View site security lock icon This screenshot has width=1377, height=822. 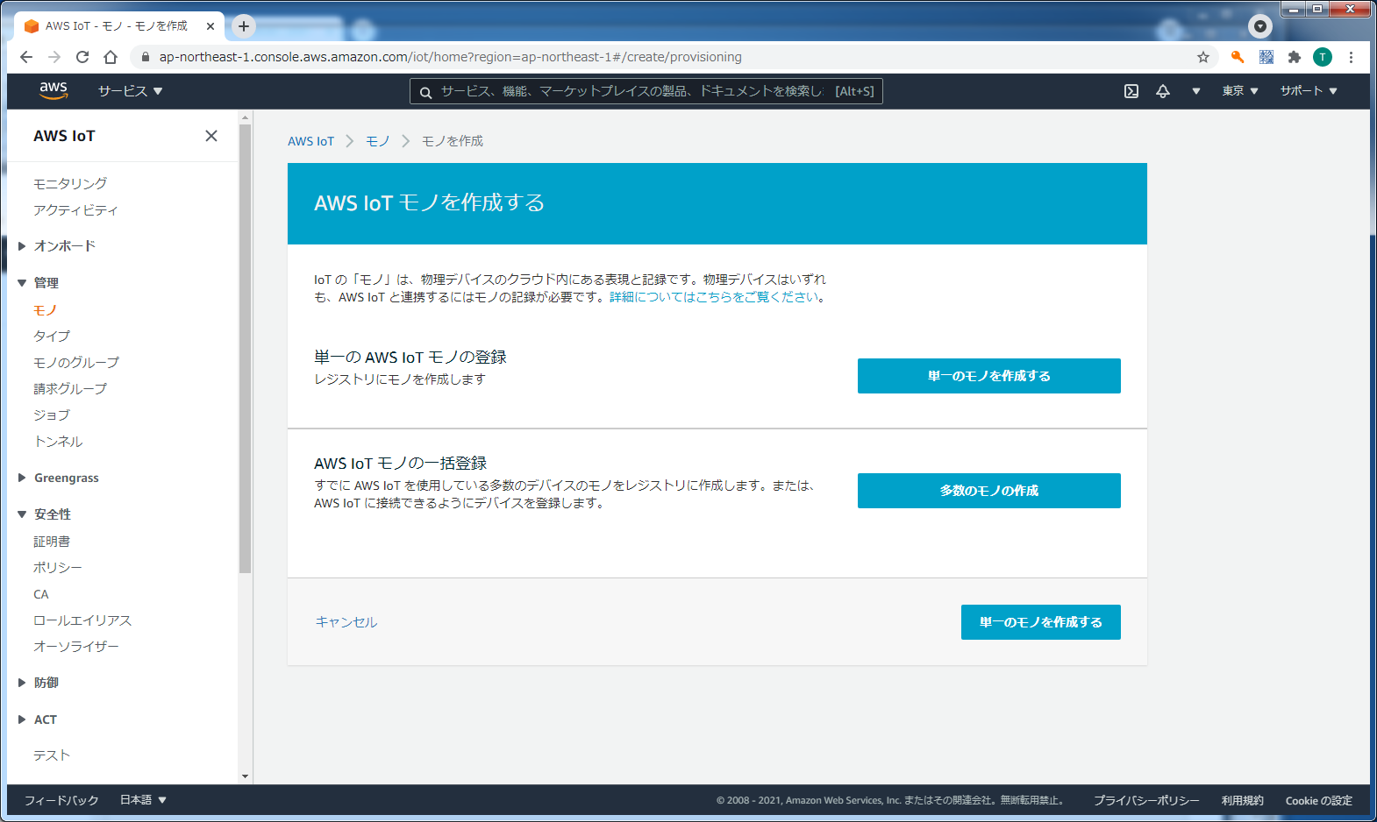[146, 57]
